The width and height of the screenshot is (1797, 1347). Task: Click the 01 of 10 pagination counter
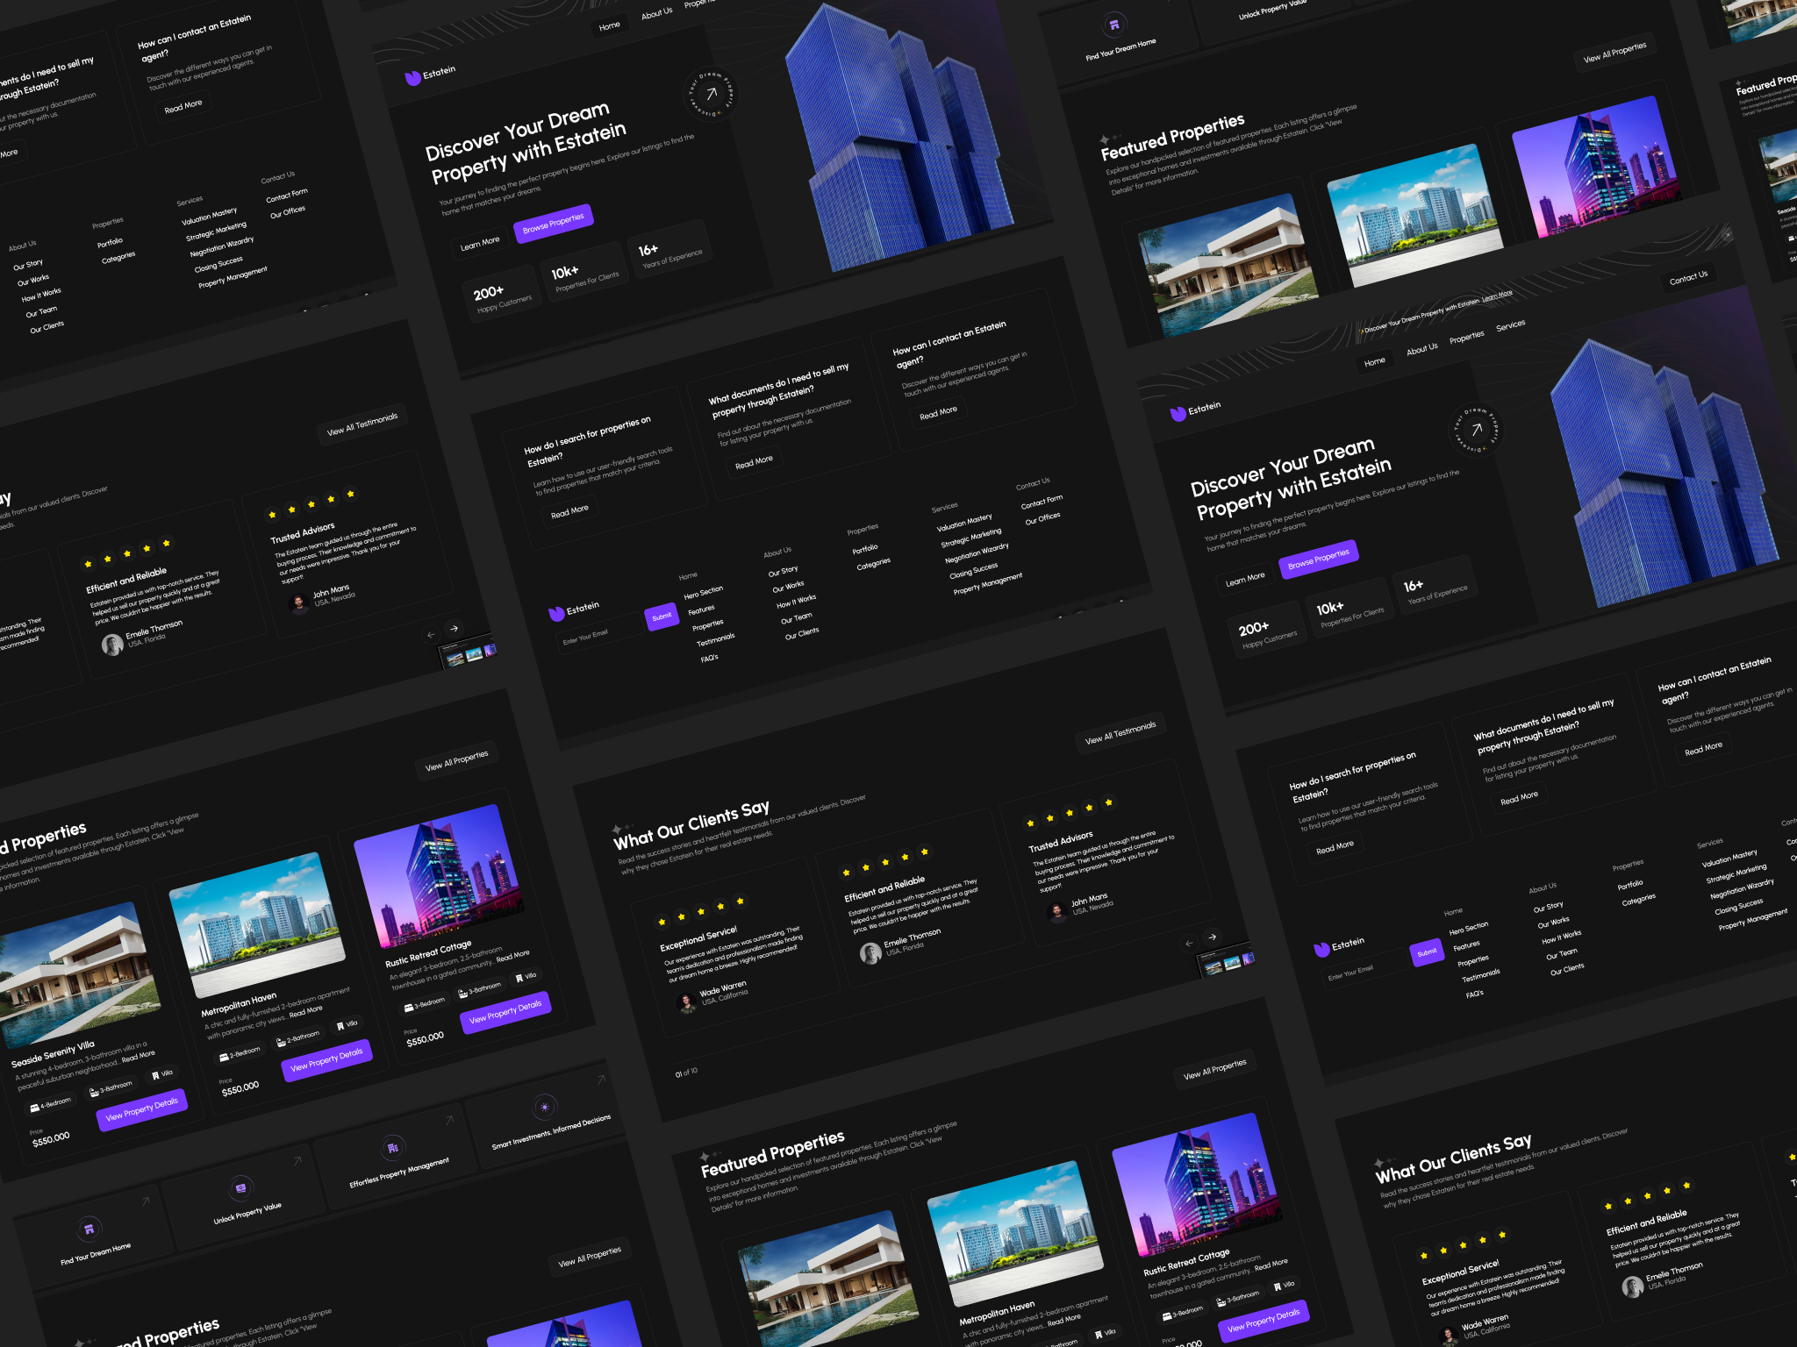[x=686, y=1073]
